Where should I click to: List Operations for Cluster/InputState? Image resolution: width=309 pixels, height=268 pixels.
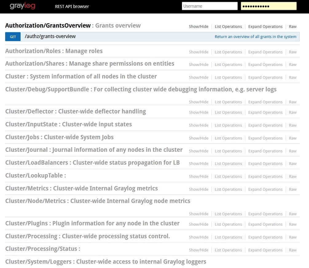click(228, 125)
